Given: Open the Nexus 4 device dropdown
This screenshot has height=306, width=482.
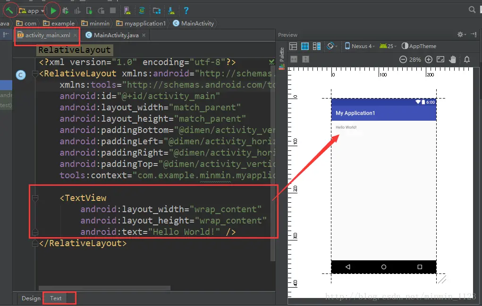Looking at the screenshot, I should click(x=360, y=46).
